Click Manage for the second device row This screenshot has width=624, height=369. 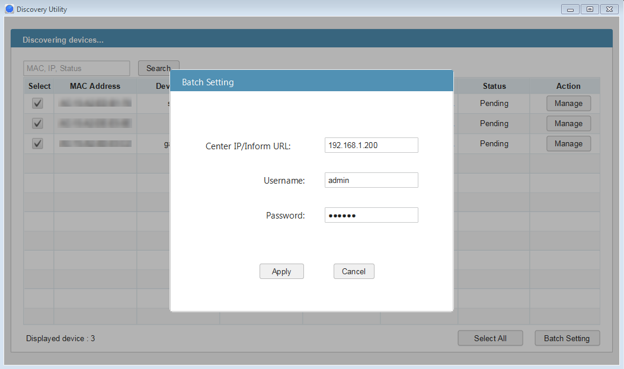568,124
